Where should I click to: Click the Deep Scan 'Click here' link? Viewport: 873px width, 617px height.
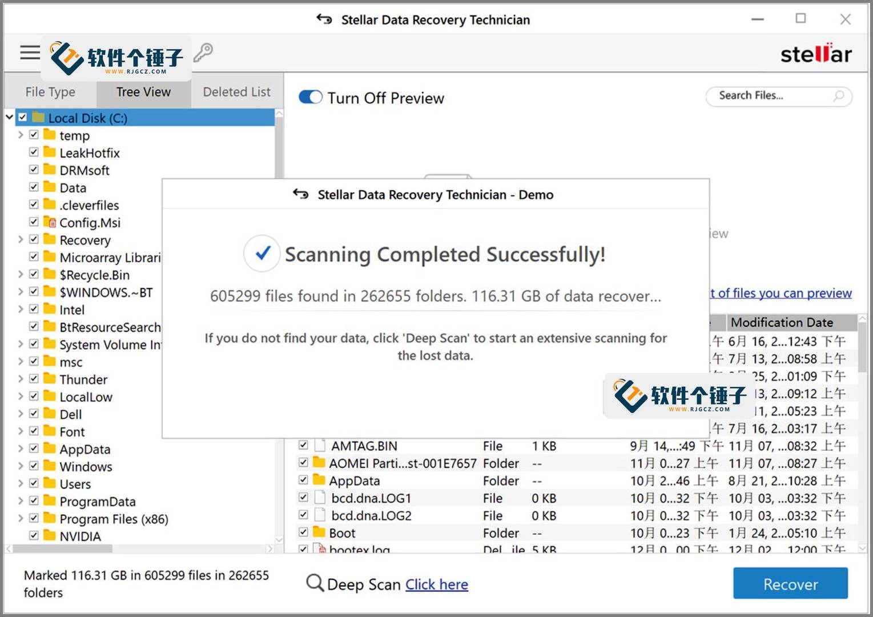click(x=437, y=584)
